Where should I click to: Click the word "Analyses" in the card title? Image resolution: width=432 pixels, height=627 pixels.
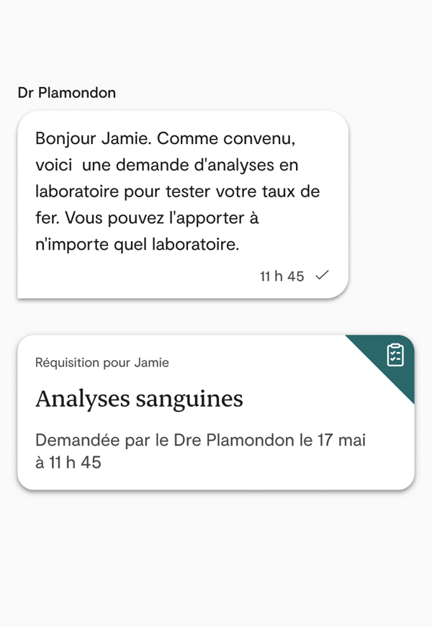coord(80,399)
